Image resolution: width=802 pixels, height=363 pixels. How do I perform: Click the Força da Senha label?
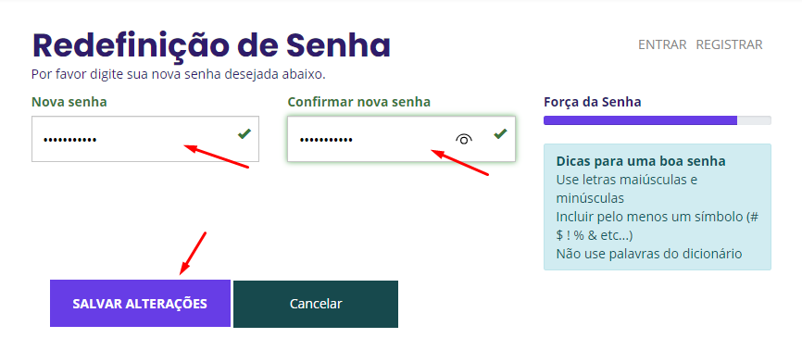coord(593,102)
